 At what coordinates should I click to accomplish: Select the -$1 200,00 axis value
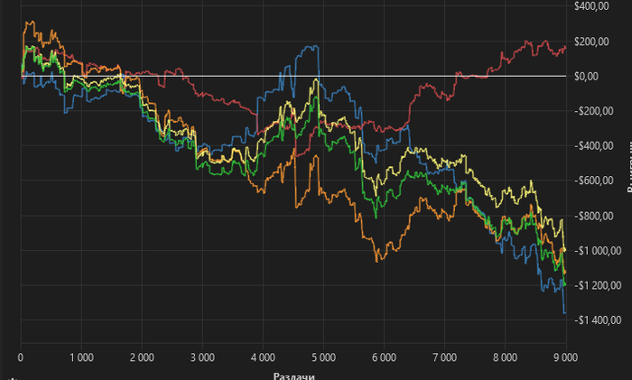click(597, 285)
